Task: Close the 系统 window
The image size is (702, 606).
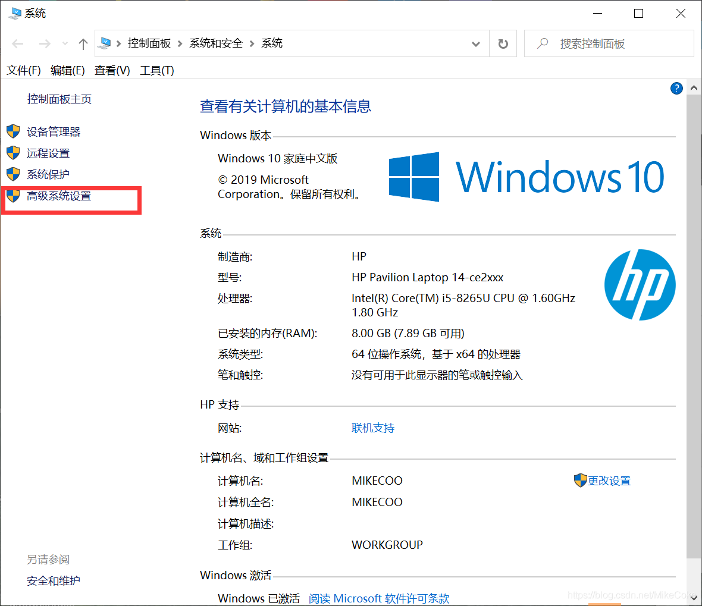Action: 681,14
